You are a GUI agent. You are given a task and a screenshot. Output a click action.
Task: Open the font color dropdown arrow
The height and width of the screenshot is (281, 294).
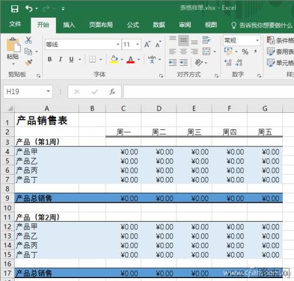(139, 59)
